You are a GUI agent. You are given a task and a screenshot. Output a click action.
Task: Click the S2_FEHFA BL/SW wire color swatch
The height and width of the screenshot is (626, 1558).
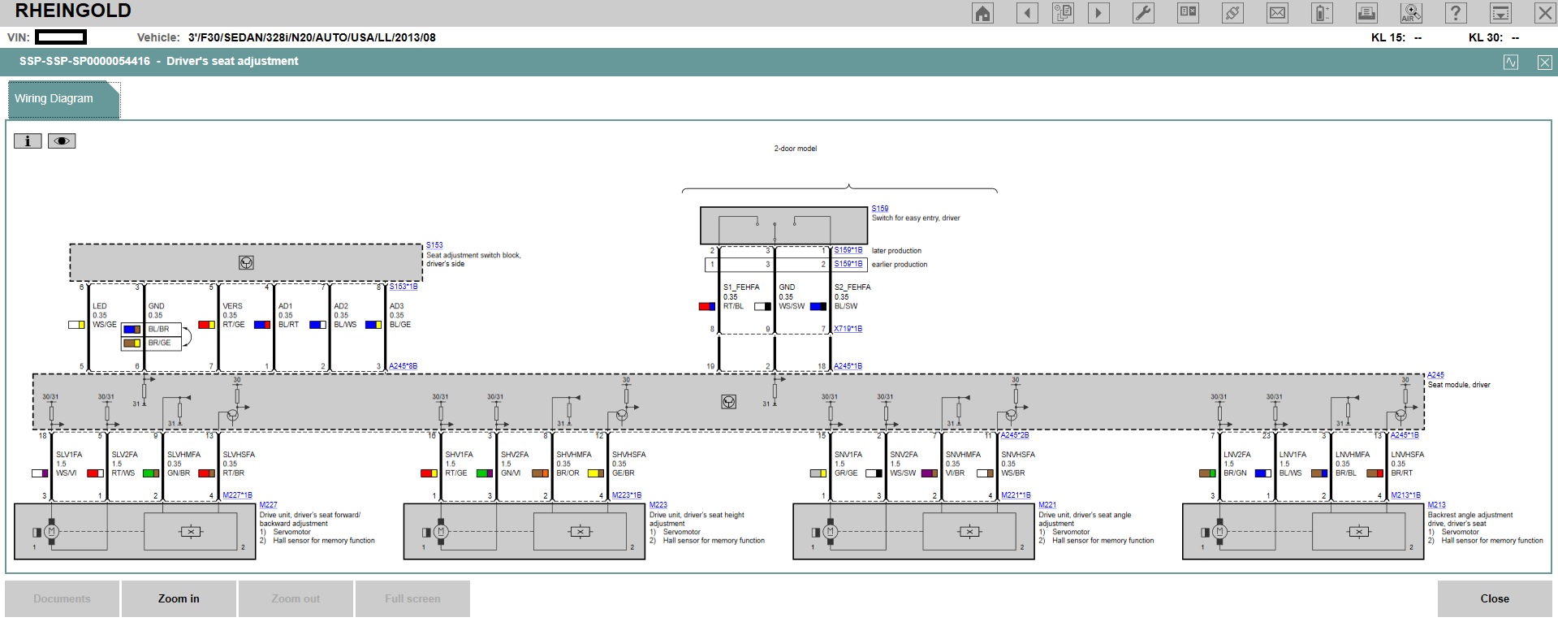click(818, 306)
